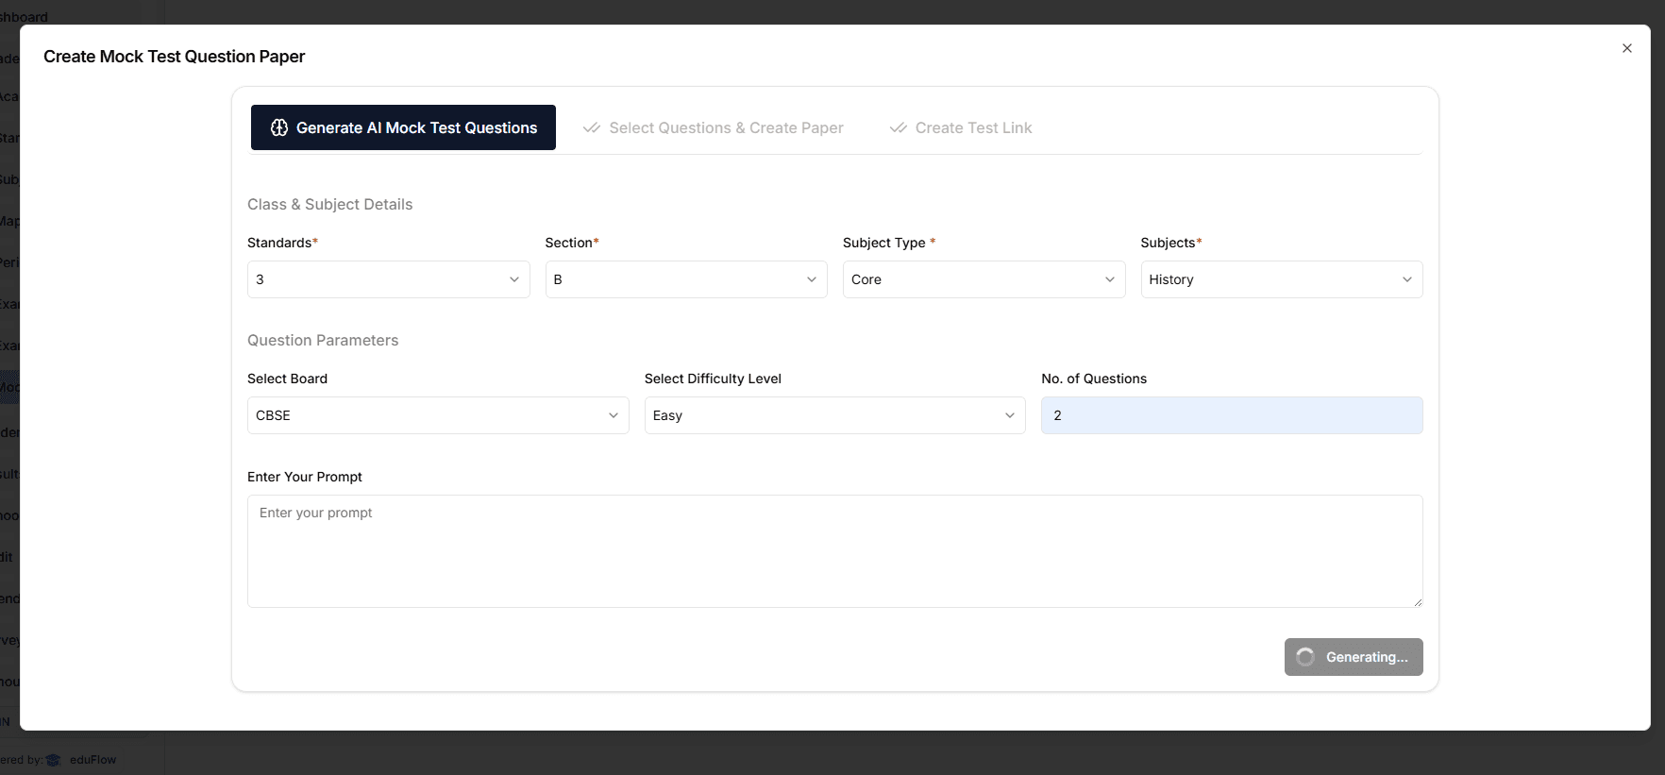Focus the No. of Questions field

(x=1231, y=415)
